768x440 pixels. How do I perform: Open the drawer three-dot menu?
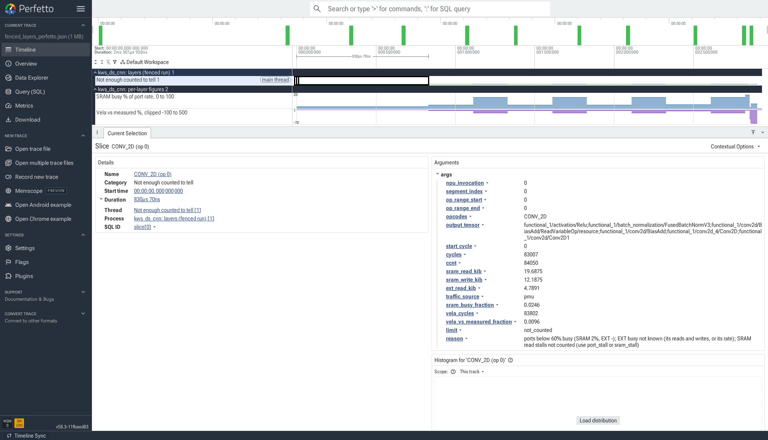click(x=97, y=133)
